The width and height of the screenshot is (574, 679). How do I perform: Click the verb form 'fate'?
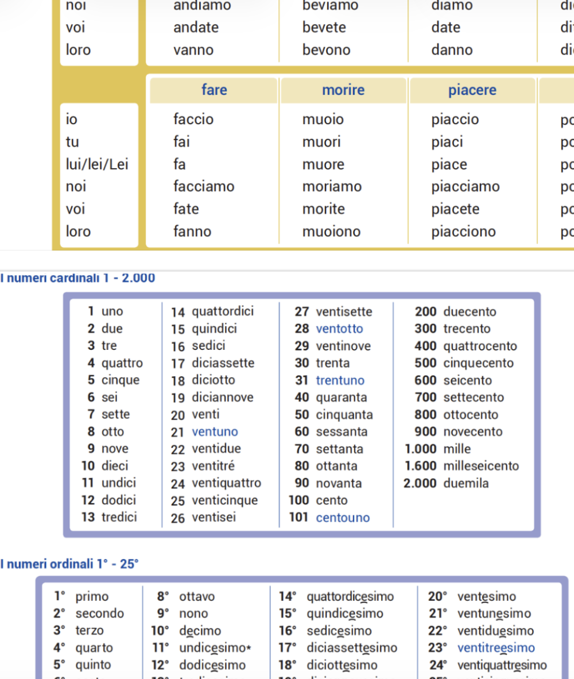[186, 209]
